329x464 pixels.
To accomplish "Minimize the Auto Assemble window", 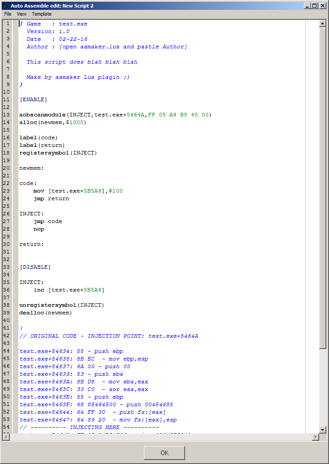I will click(x=308, y=6).
